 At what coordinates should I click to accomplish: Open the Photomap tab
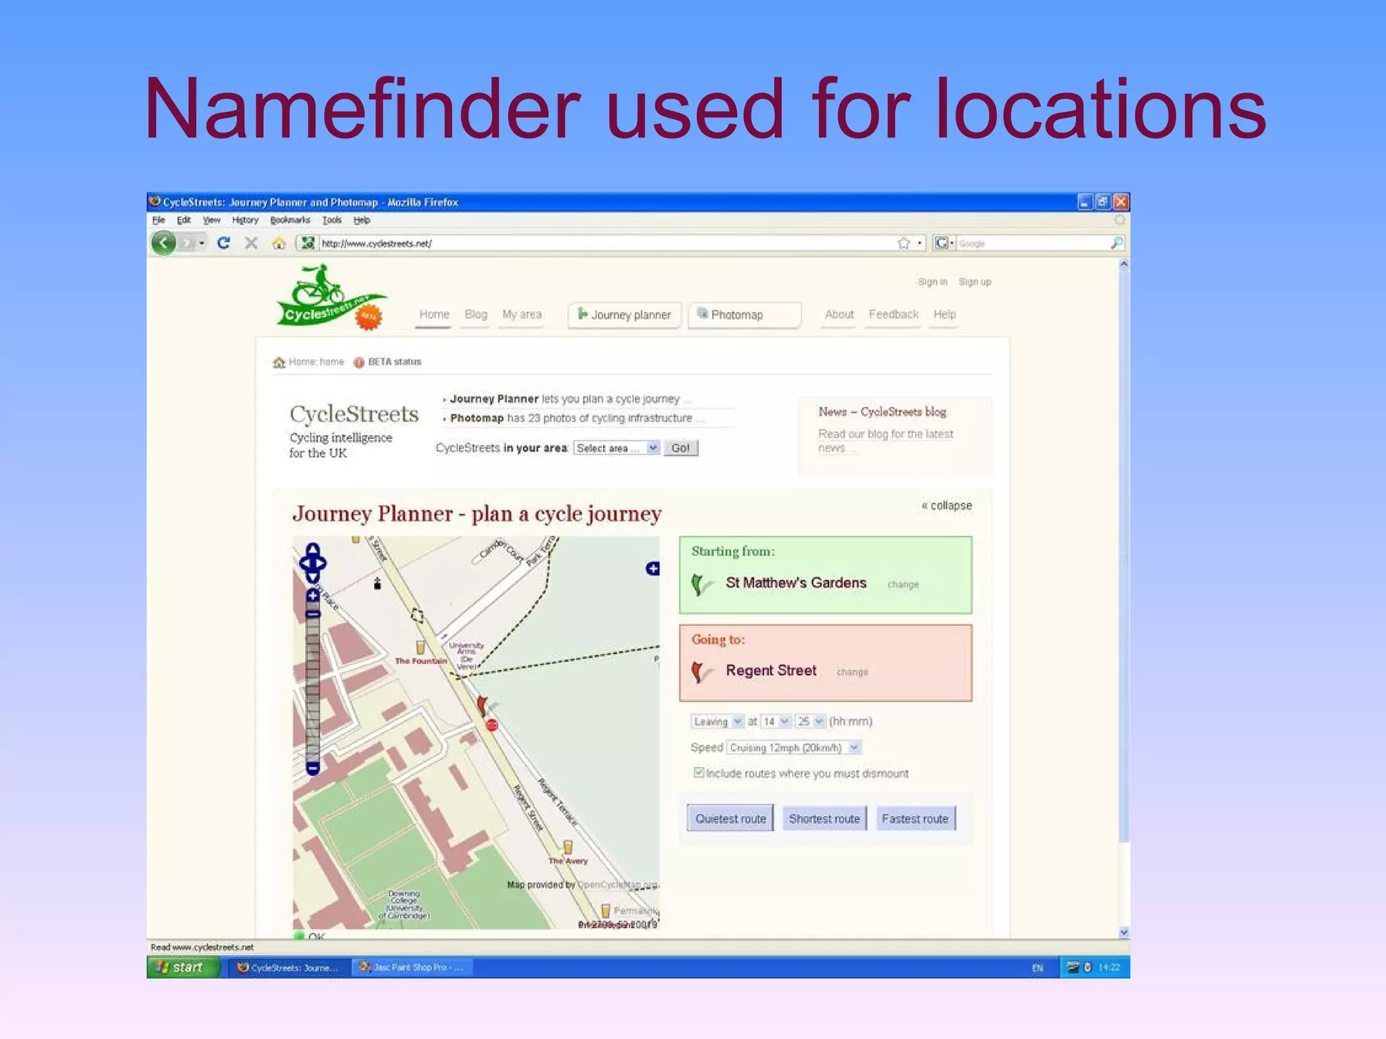[744, 315]
